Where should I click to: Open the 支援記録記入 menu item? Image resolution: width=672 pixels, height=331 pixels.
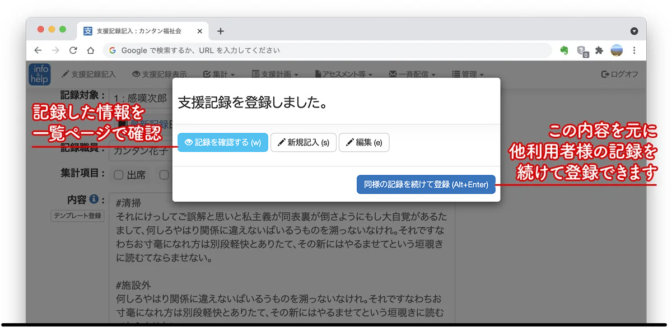(x=88, y=74)
